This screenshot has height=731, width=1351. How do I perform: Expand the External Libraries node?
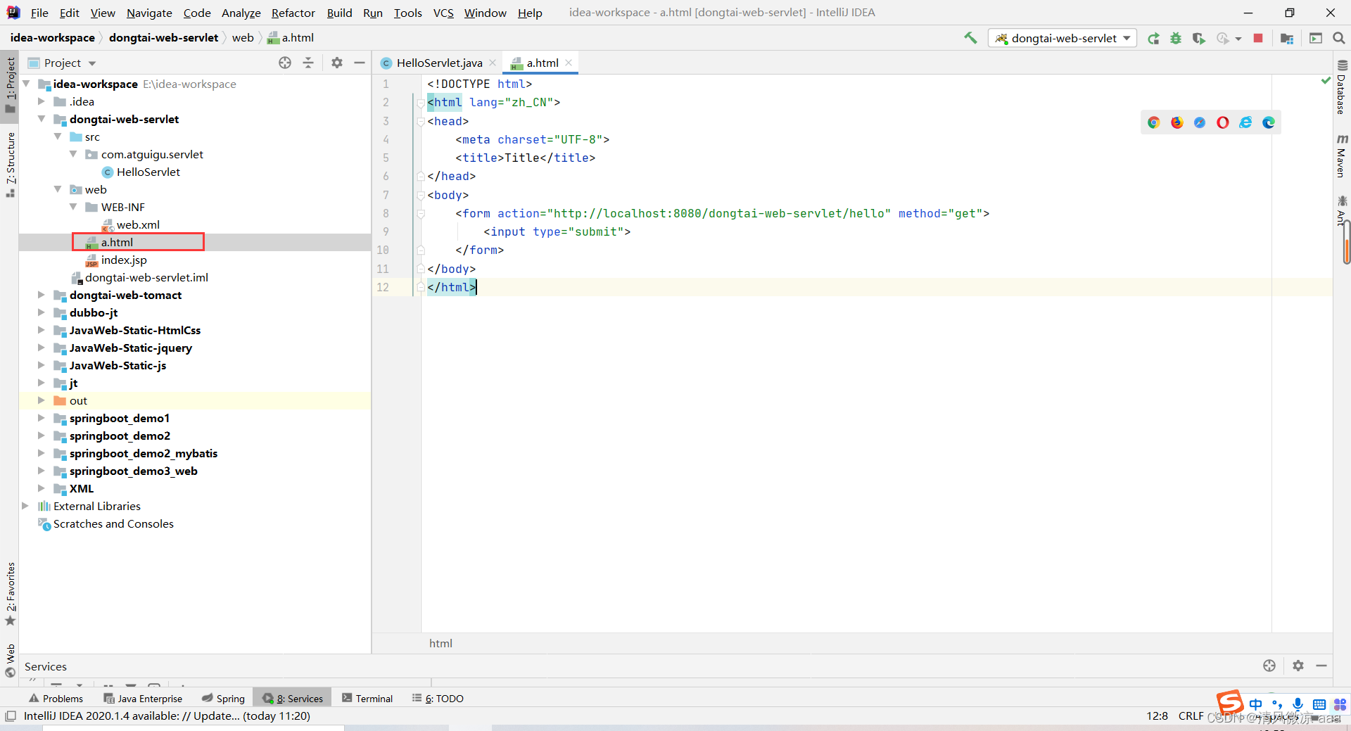(x=25, y=506)
